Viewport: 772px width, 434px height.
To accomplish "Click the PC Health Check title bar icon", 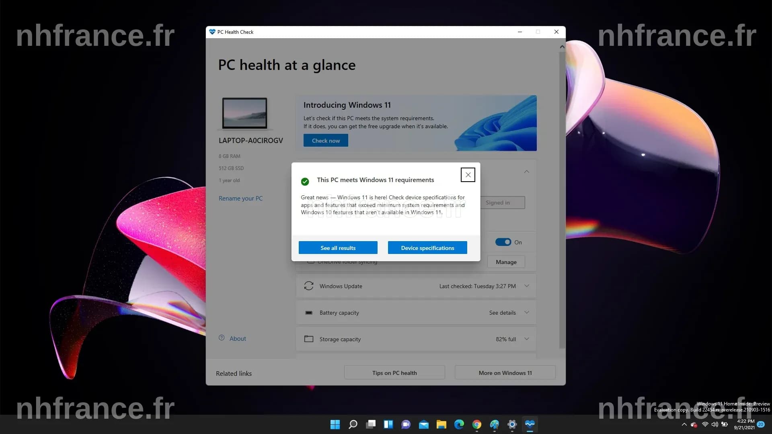I will click(212, 32).
